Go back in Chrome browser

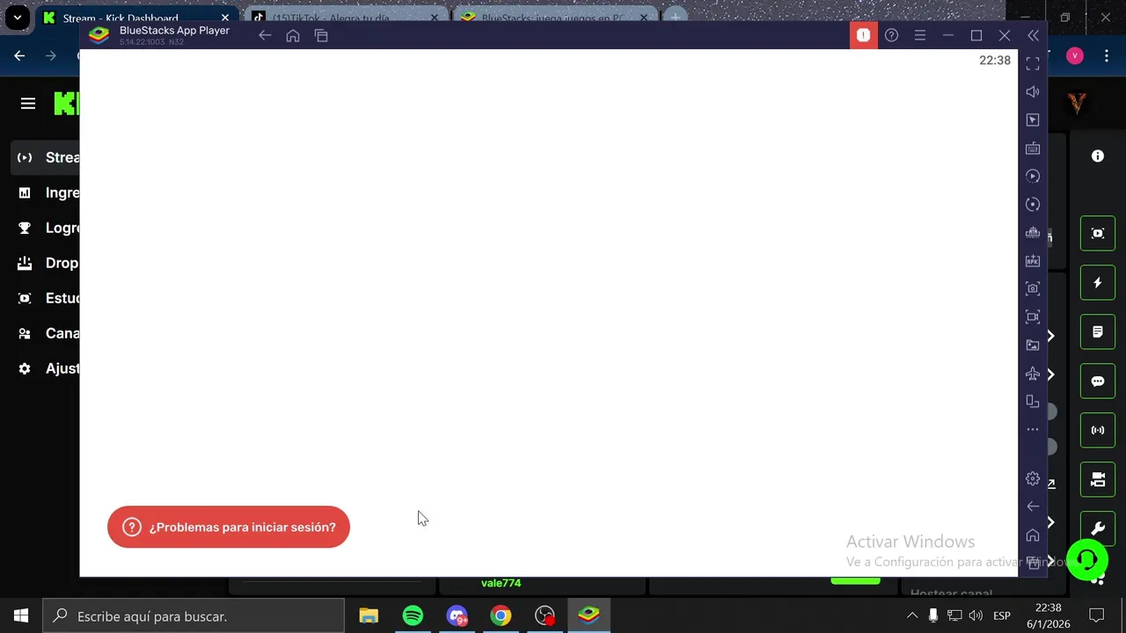click(x=19, y=55)
